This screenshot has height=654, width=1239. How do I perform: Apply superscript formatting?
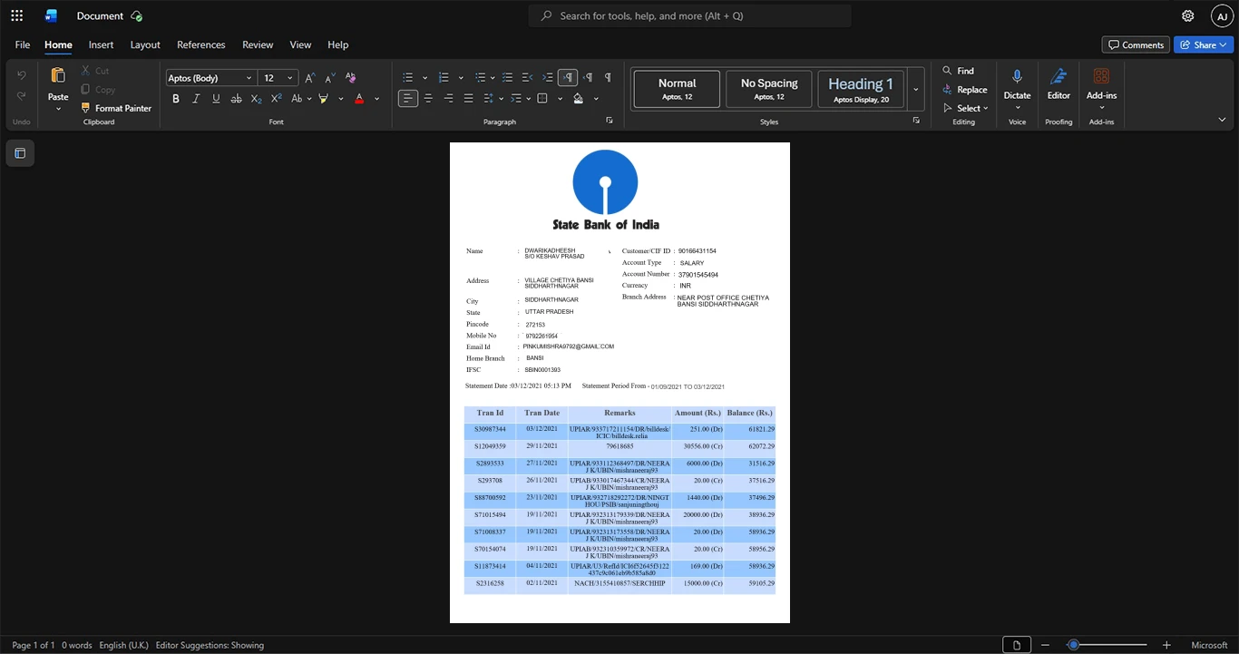(276, 98)
